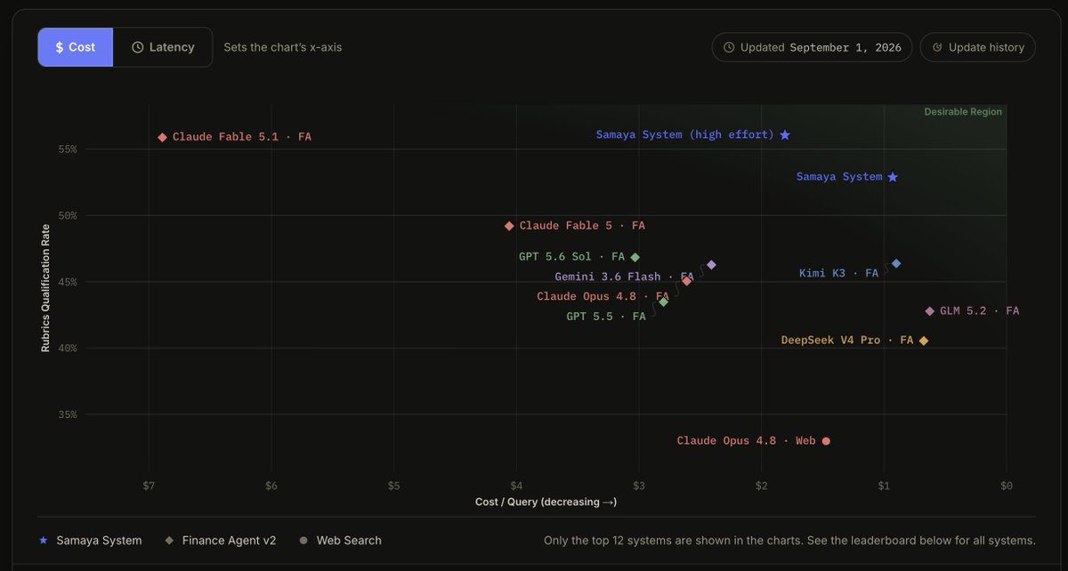Image resolution: width=1068 pixels, height=571 pixels.
Task: Select the Kimi K3 blue diamond marker
Action: click(x=896, y=263)
